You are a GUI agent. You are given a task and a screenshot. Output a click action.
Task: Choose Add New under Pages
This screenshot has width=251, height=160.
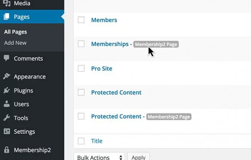coord(15,43)
